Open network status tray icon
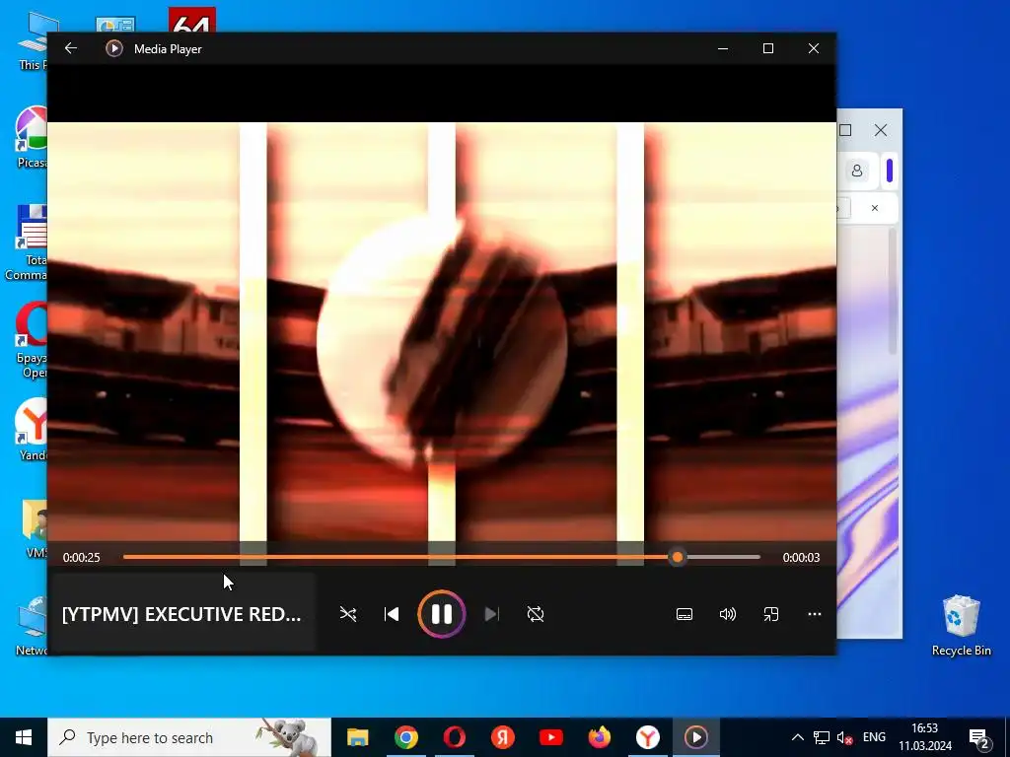This screenshot has height=757, width=1010. pyautogui.click(x=822, y=737)
